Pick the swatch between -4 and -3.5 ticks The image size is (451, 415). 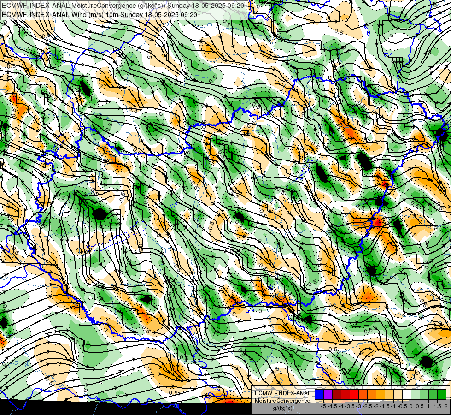pos(346,394)
